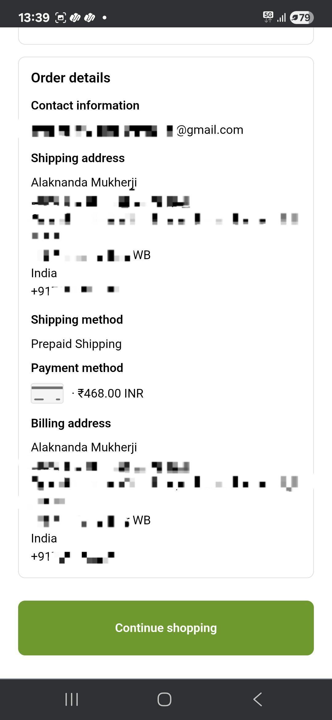Image resolution: width=332 pixels, height=720 pixels.
Task: Tap the signal strength bars icon
Action: [x=281, y=18]
